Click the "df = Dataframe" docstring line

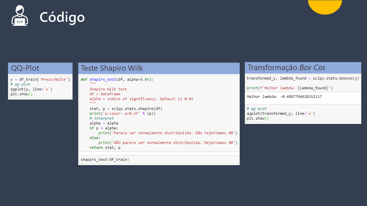point(105,94)
